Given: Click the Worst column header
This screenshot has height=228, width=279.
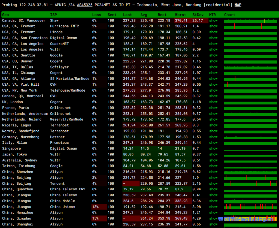Looking at the screenshot, I should (x=181, y=15).
